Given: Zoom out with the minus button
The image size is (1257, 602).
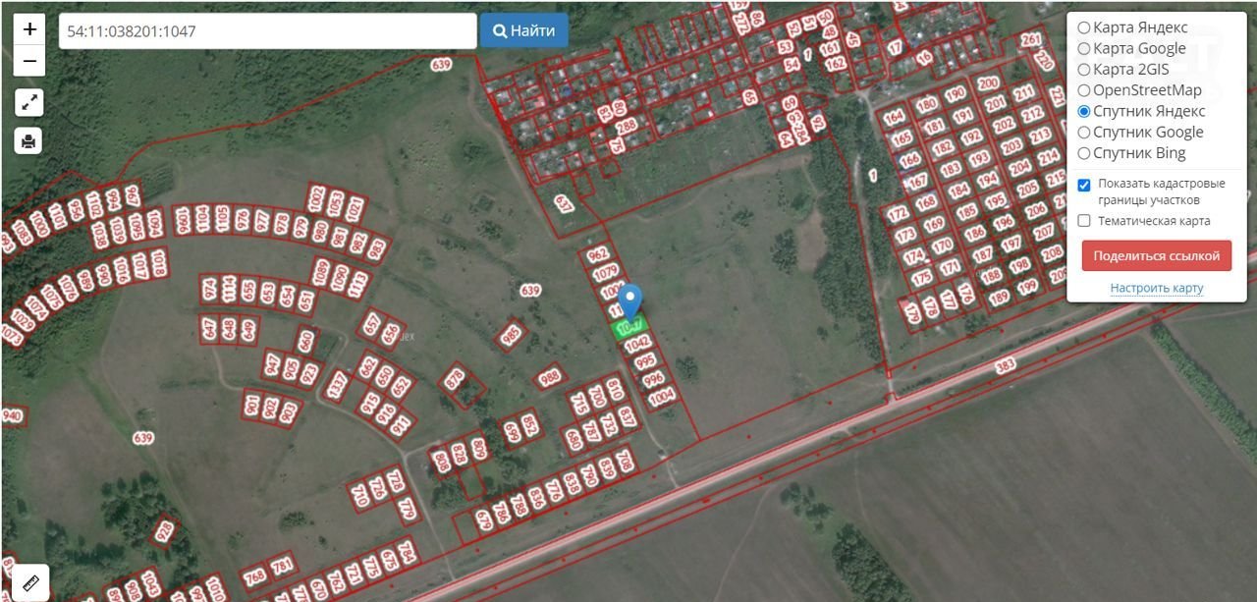Looking at the screenshot, I should point(29,61).
